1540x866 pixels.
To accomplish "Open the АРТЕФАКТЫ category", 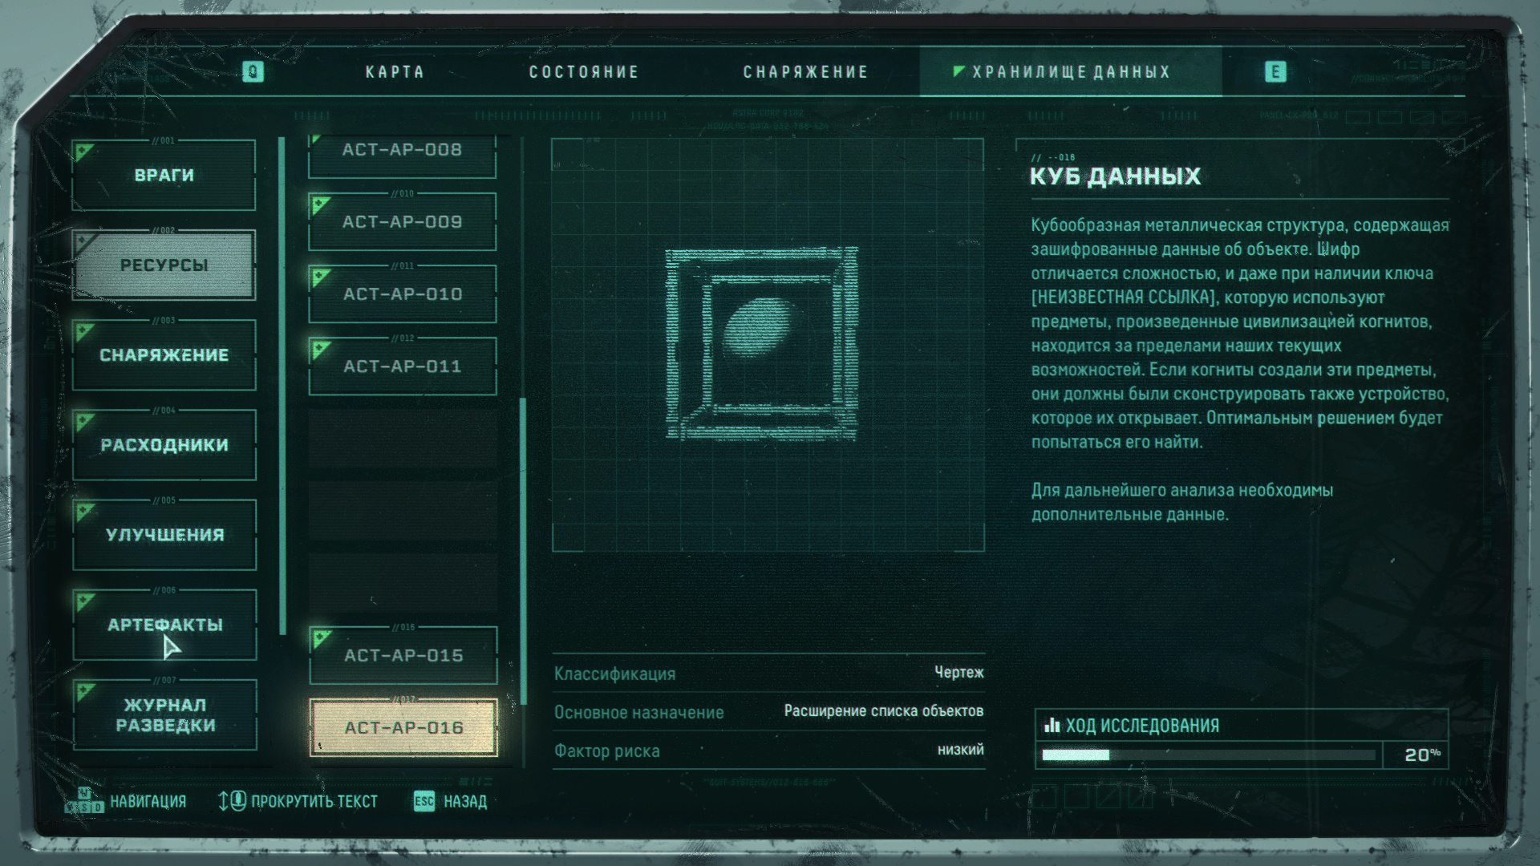I will tap(164, 625).
